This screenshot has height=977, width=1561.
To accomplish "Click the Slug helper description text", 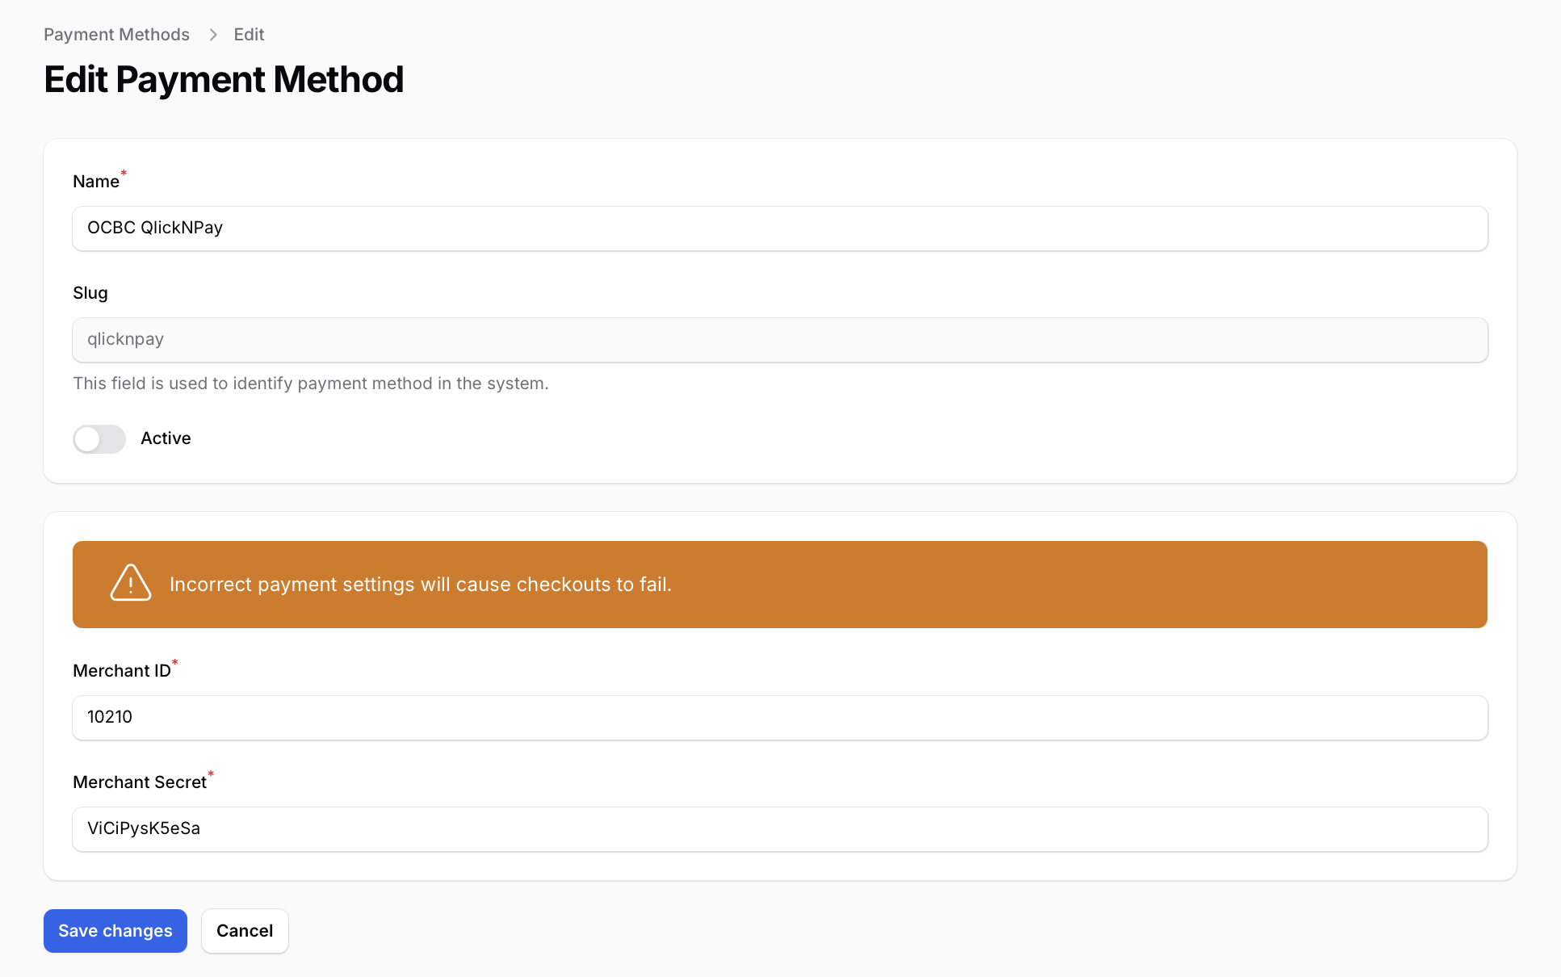I will (310, 384).
